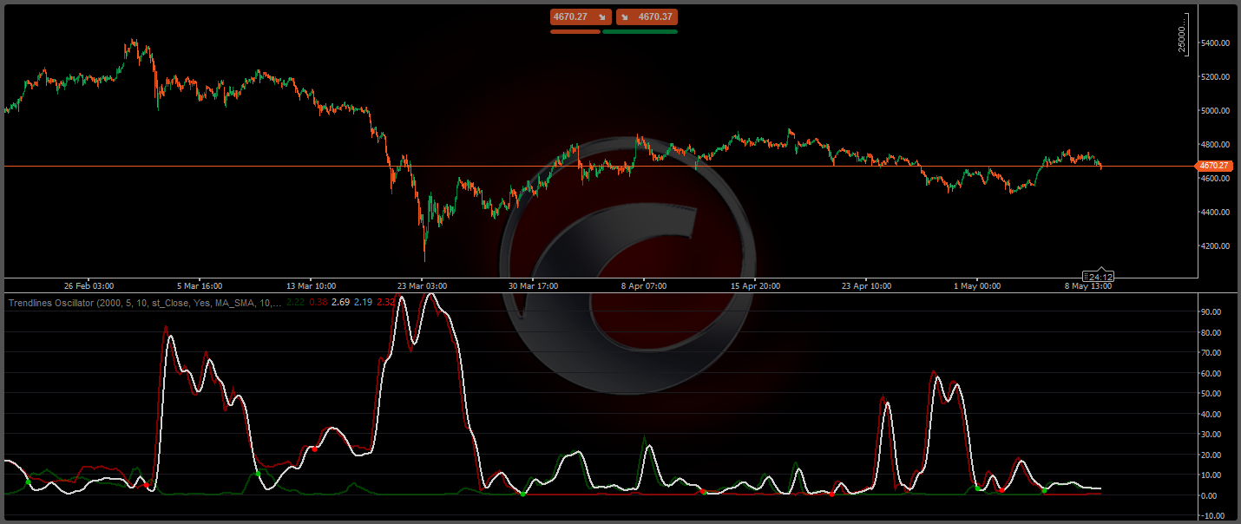Click the 4200.00 price axis label
This screenshot has width=1241, height=524.
pos(1216,246)
